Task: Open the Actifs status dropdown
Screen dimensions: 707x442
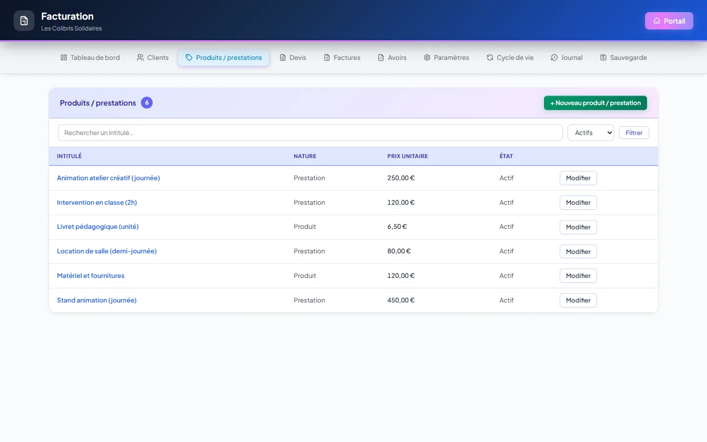Action: [591, 133]
